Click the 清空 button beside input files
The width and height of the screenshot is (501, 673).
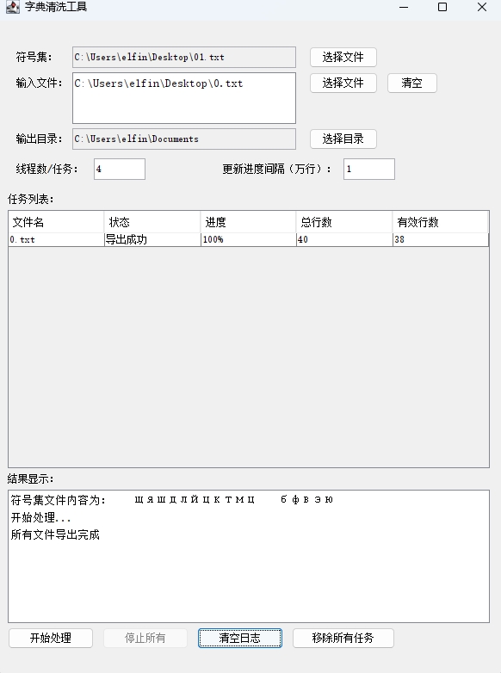(x=411, y=83)
